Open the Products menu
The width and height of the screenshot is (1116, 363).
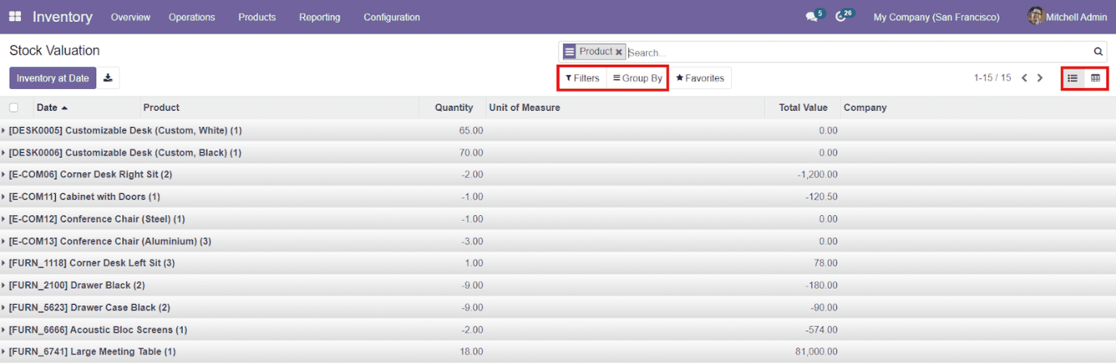point(257,17)
